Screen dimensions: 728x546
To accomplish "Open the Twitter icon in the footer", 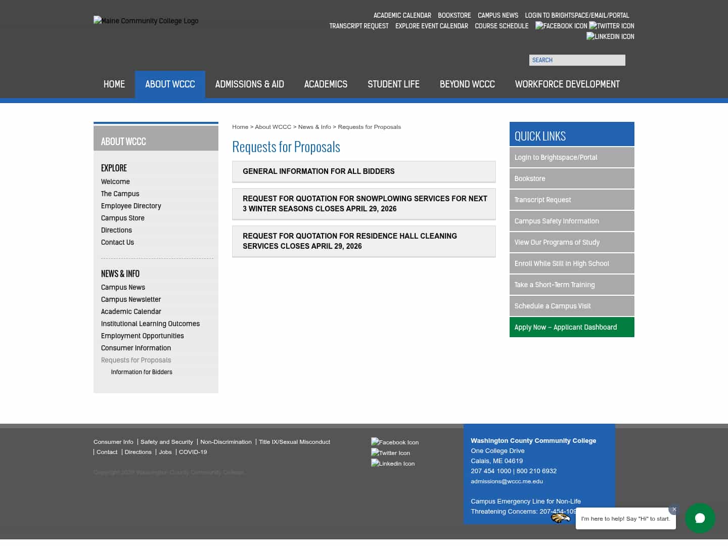I will 390,452.
